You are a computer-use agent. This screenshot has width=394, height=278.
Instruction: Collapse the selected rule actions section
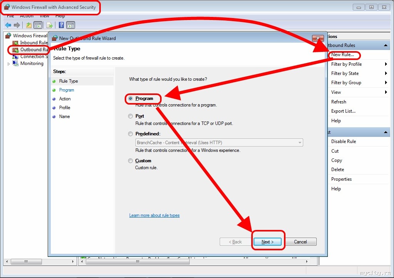386,132
